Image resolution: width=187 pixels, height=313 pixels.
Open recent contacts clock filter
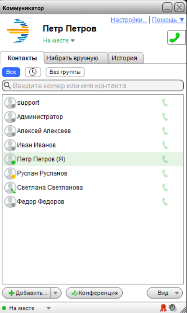pos(33,72)
